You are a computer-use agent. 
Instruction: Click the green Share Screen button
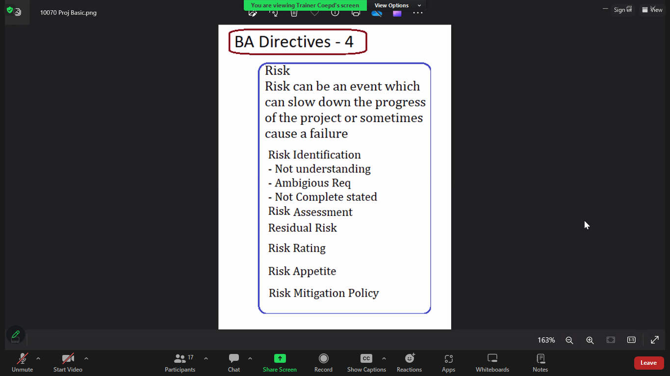tap(280, 363)
